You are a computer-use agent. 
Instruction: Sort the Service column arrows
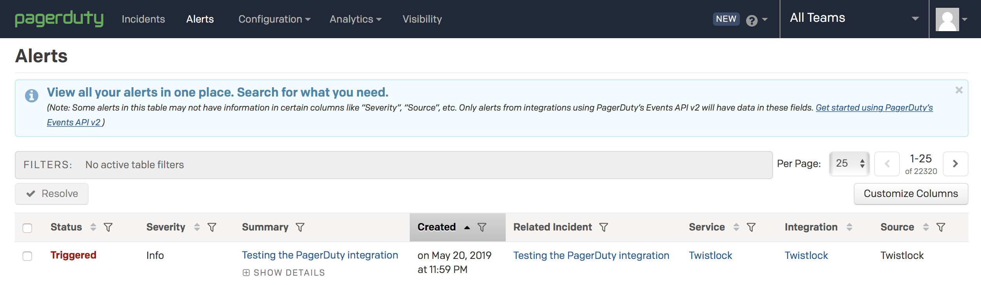[736, 227]
